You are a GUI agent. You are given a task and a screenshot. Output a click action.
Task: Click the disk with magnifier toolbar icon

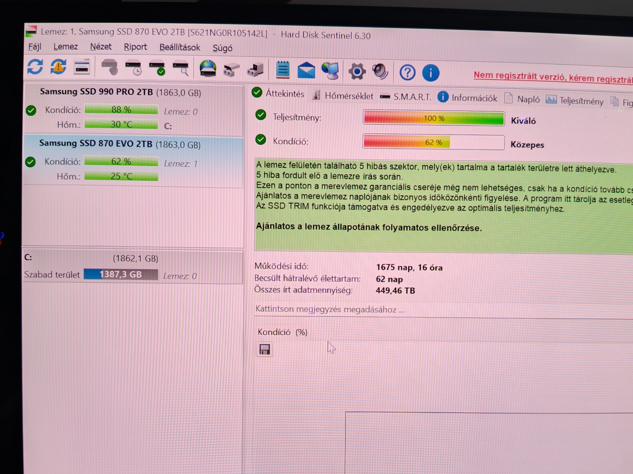[x=181, y=69]
